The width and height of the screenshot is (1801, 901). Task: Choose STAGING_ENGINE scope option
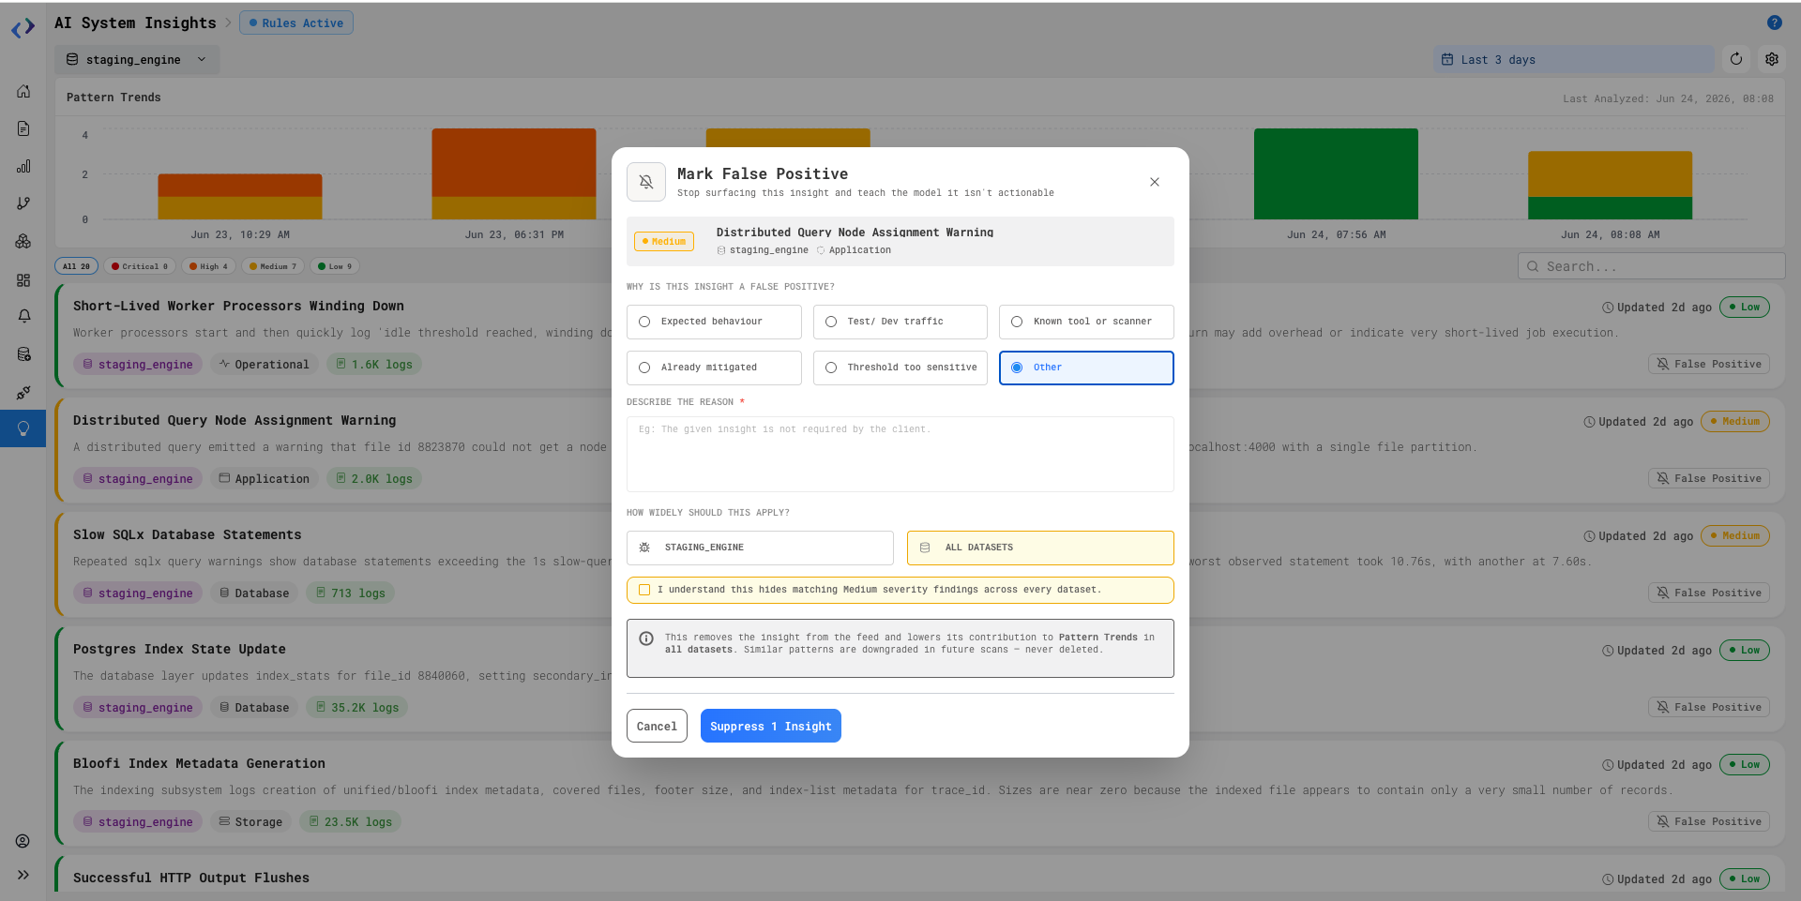click(x=760, y=548)
